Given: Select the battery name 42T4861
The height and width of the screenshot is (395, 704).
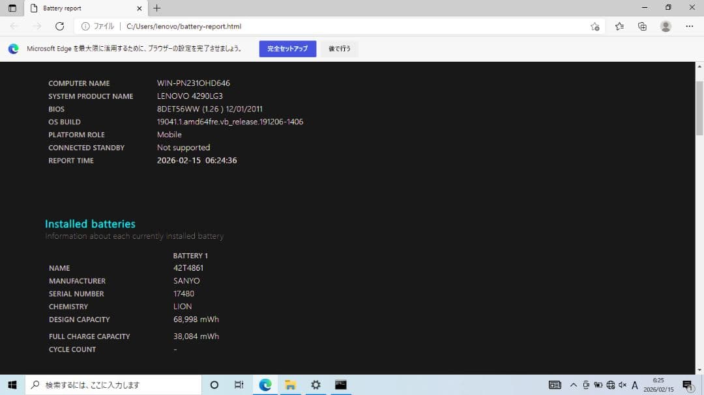Looking at the screenshot, I should point(188,267).
